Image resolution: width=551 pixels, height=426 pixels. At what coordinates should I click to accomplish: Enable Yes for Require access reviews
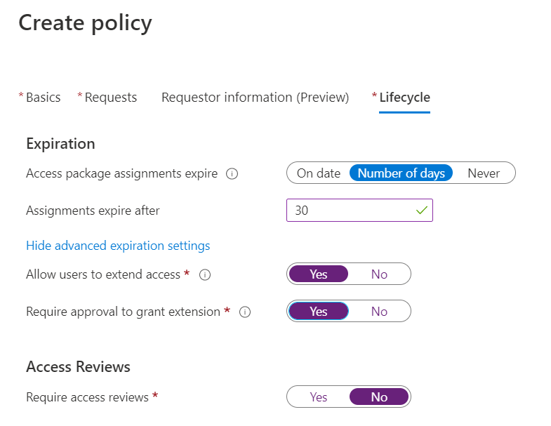[x=318, y=397]
